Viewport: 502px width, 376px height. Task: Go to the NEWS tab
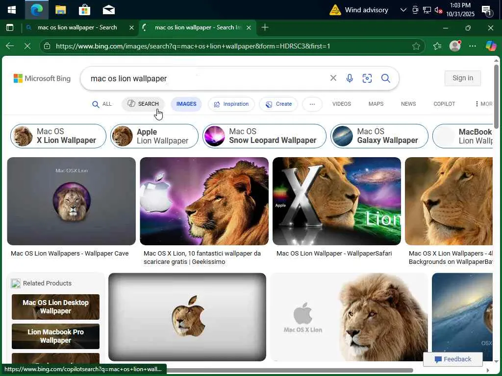(408, 104)
